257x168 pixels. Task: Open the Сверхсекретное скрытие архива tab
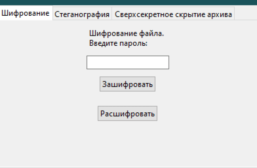click(x=173, y=14)
